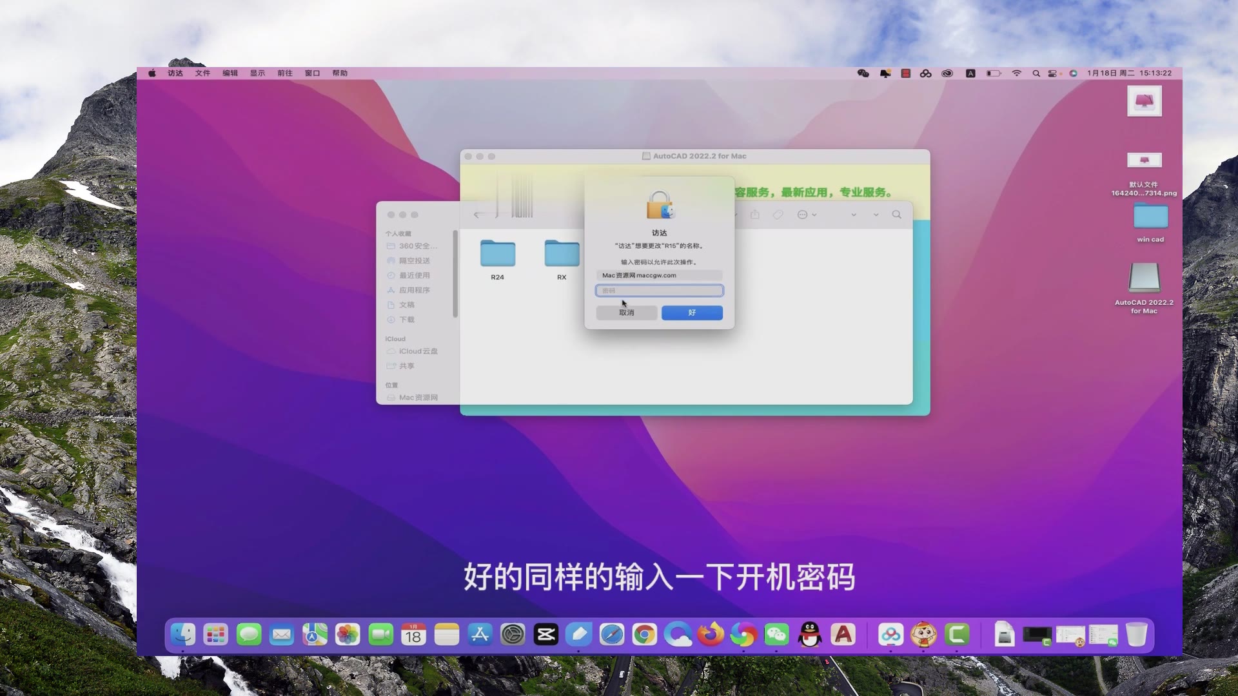This screenshot has width=1238, height=696.
Task: Open Notes from the Dock
Action: (x=446, y=635)
